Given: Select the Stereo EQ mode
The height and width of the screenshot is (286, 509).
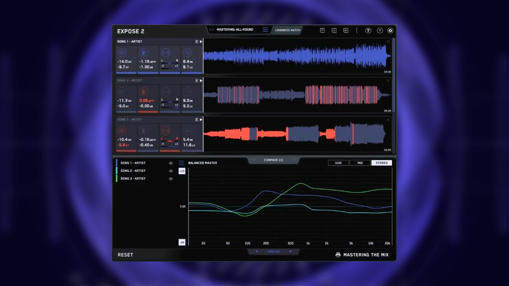Looking at the screenshot, I should [x=382, y=163].
